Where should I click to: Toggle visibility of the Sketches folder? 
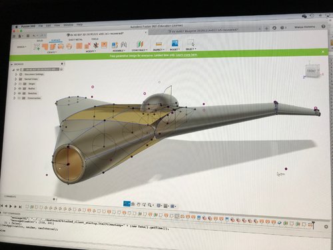(x=19, y=93)
